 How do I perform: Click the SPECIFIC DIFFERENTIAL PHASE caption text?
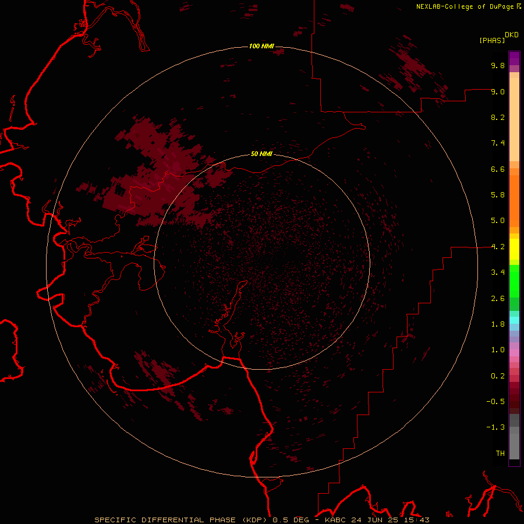(x=165, y=520)
